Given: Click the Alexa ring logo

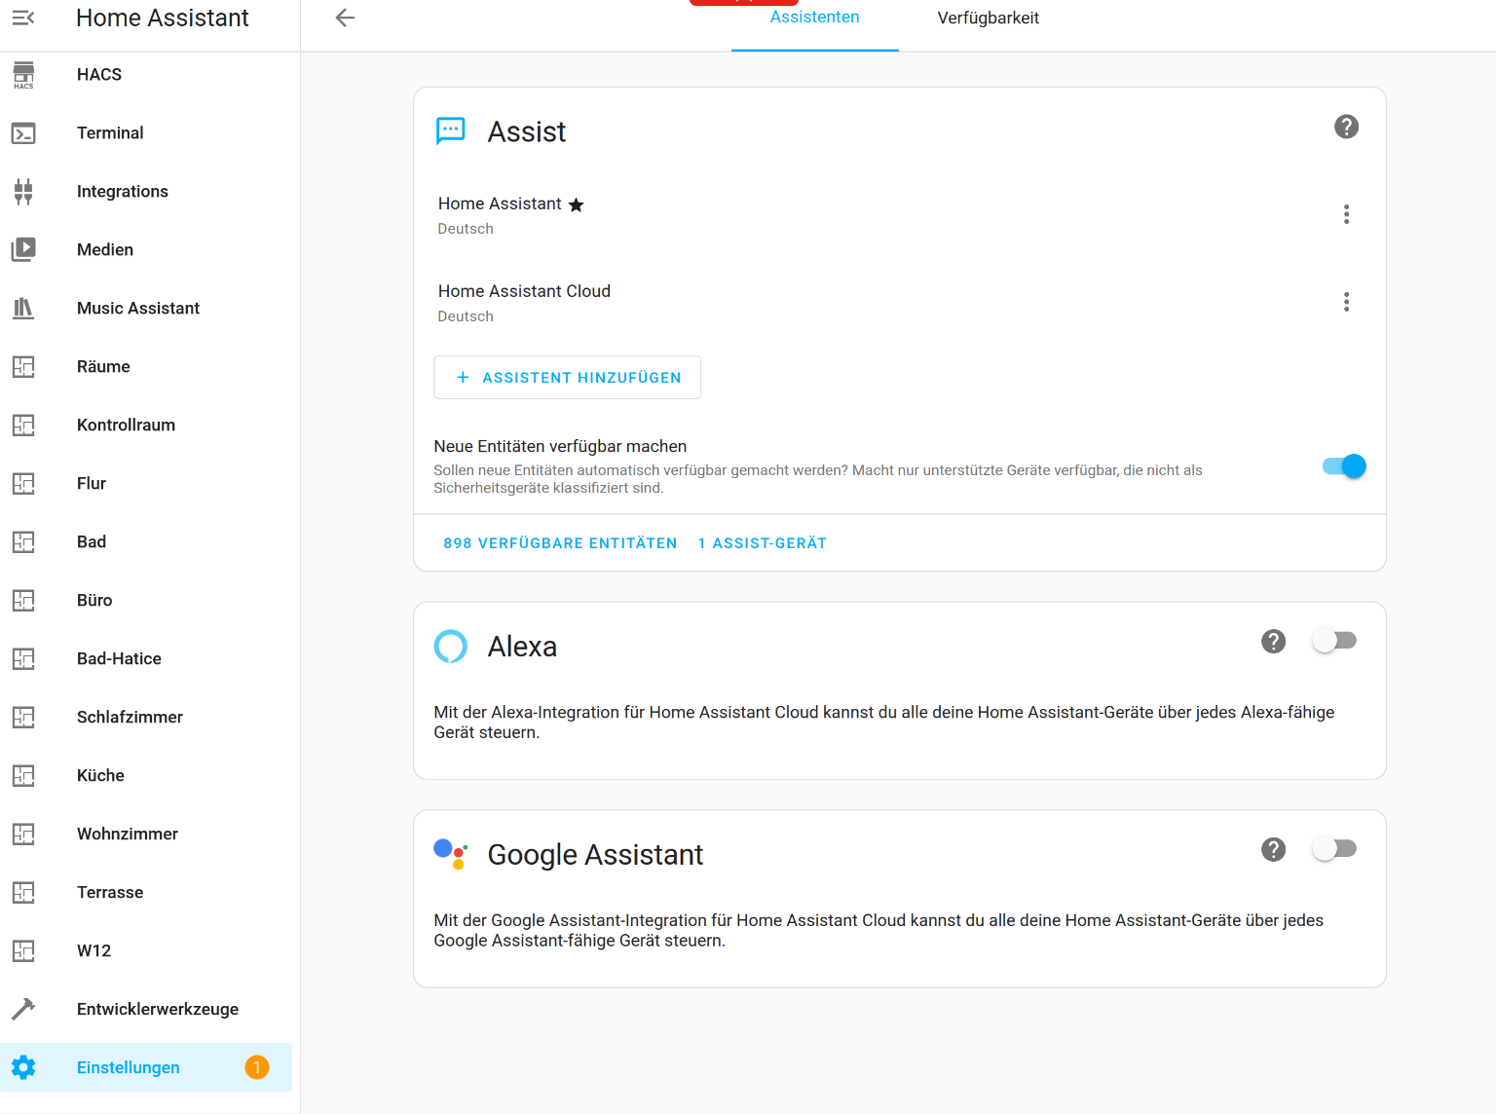Looking at the screenshot, I should (450, 646).
